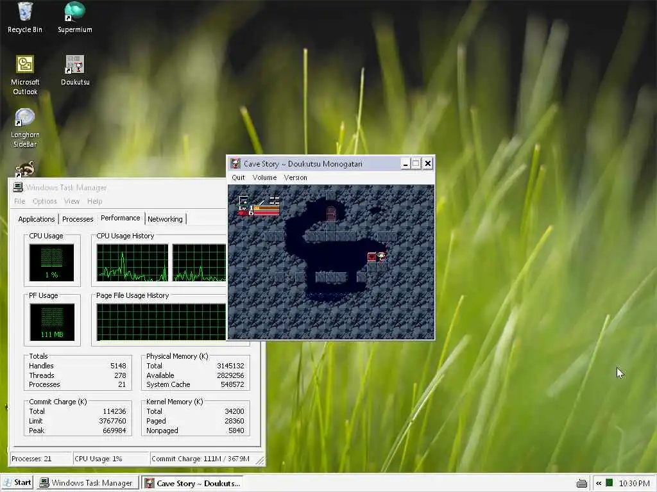This screenshot has height=492, width=657.
Task: Launch the Supermium browser shortcut
Action: (74, 17)
